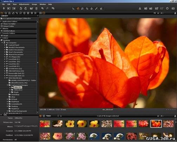Select the first yellow hibiscus thumbnail
Image resolution: width=177 pixels, height=142 pixels.
[70, 124]
